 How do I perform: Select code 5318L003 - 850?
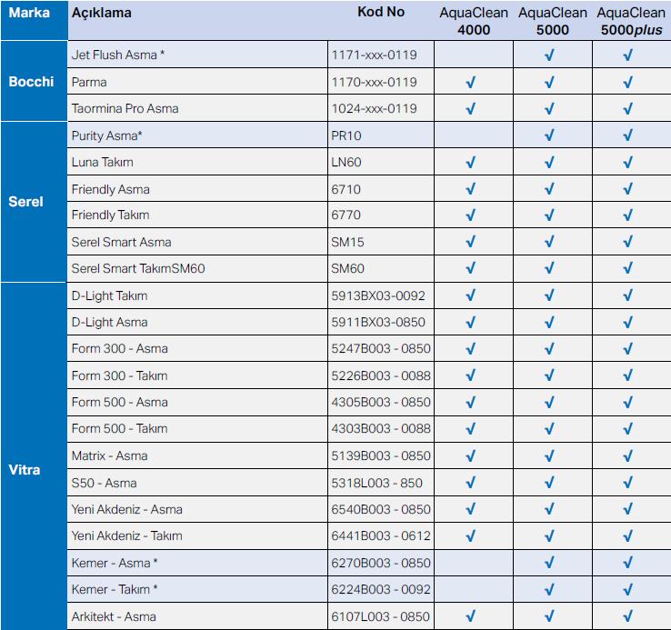[x=377, y=484]
